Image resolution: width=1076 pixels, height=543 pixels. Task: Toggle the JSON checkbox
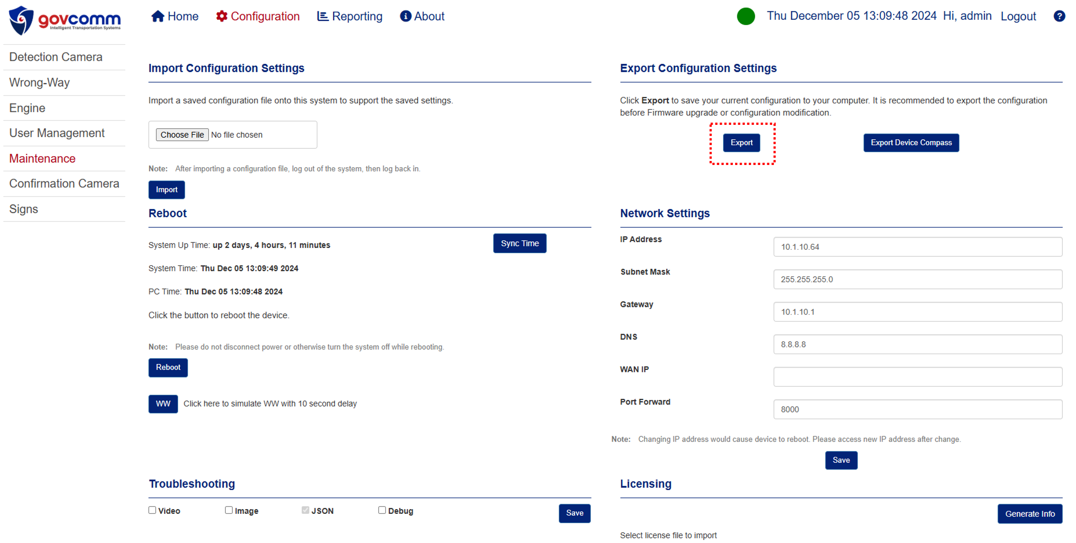(x=305, y=510)
